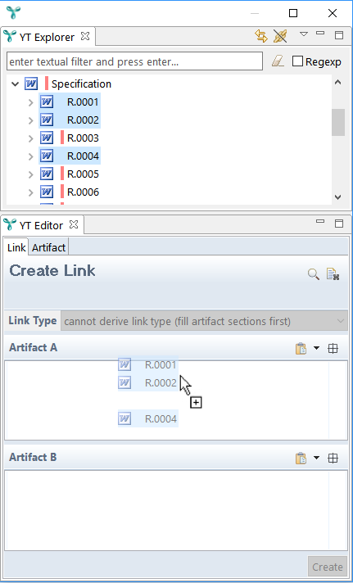Click the link-with-editor arrows icon in YT Explorer
Image resolution: width=353 pixels, height=583 pixels.
tap(261, 36)
